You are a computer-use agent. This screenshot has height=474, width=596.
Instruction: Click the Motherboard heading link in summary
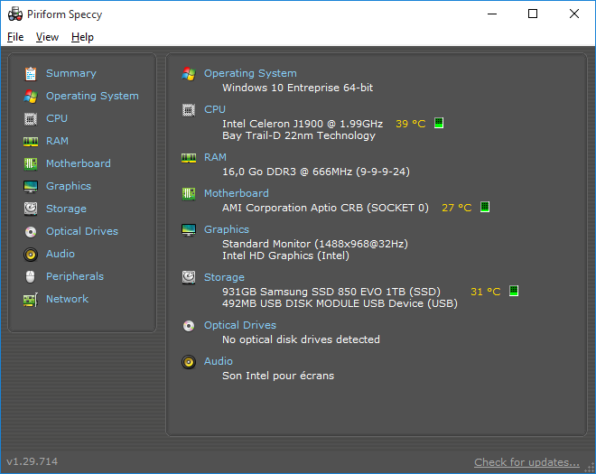pyautogui.click(x=237, y=193)
